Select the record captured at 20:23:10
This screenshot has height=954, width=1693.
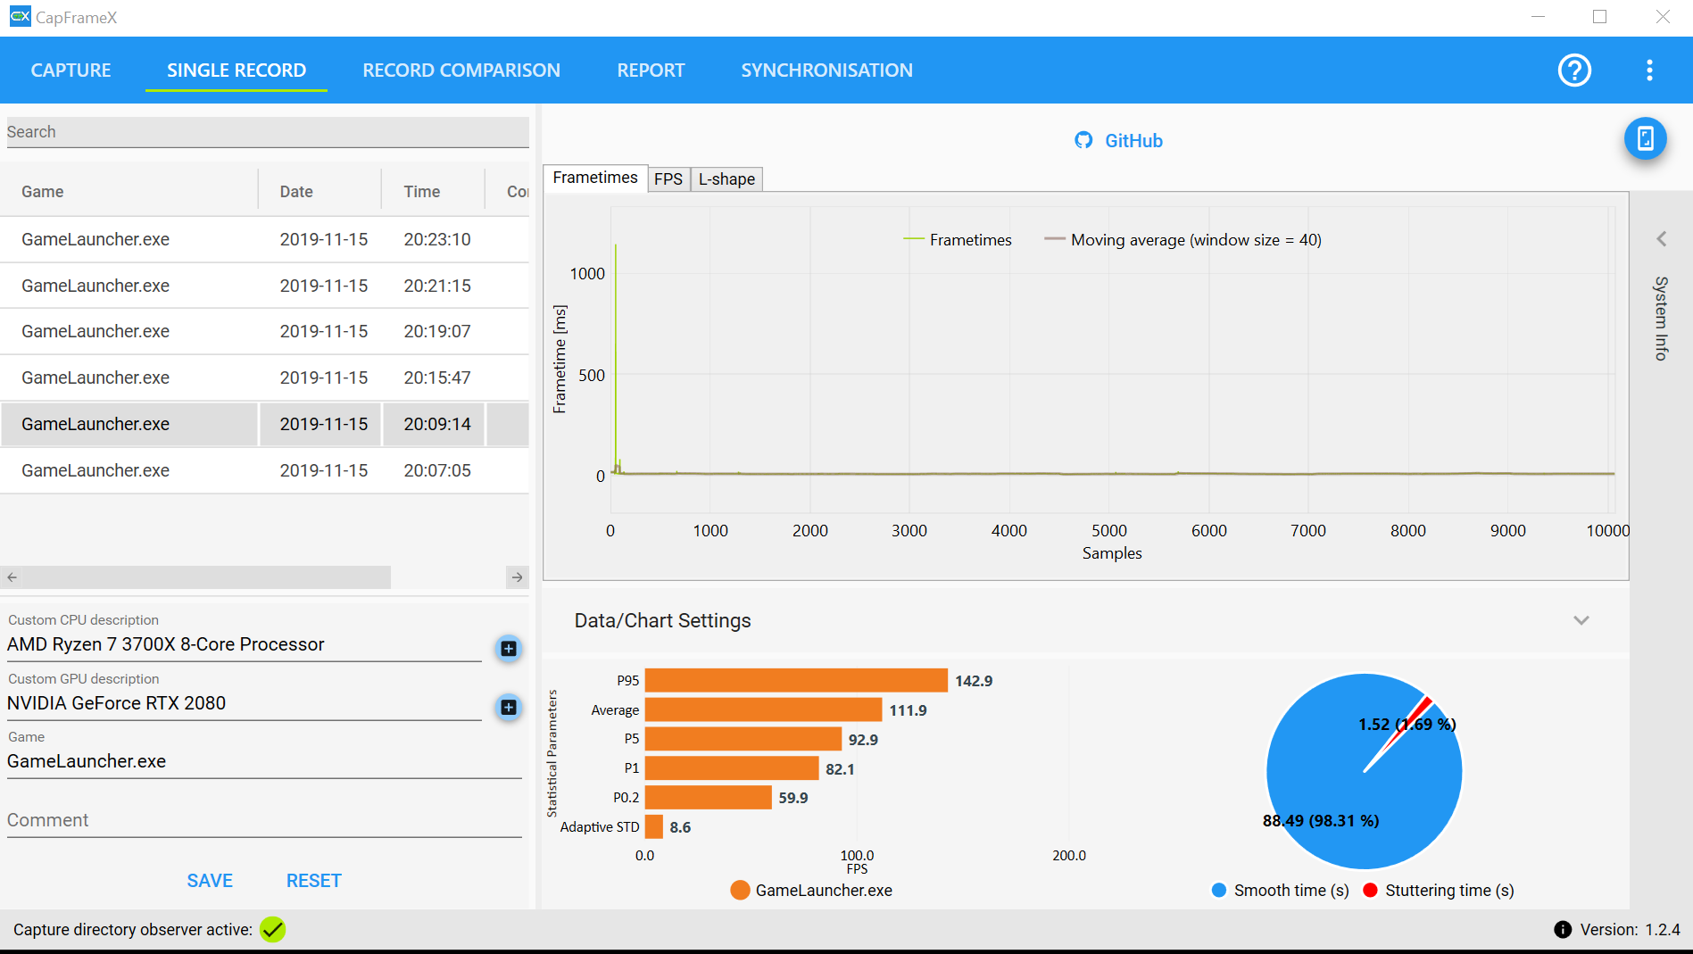coord(264,239)
